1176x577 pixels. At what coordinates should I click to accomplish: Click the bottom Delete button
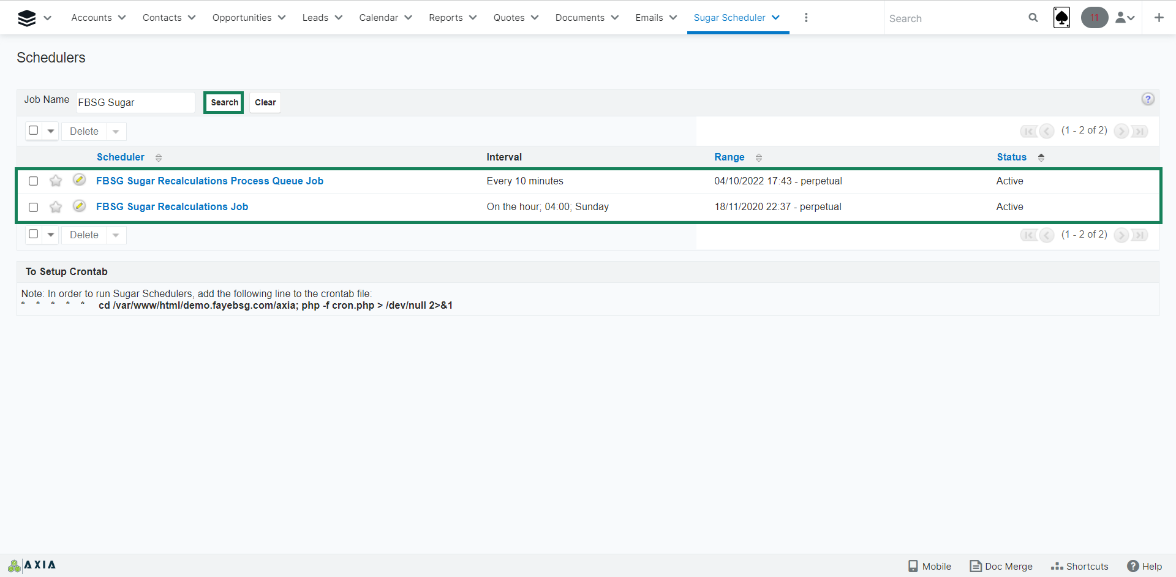pyautogui.click(x=84, y=235)
